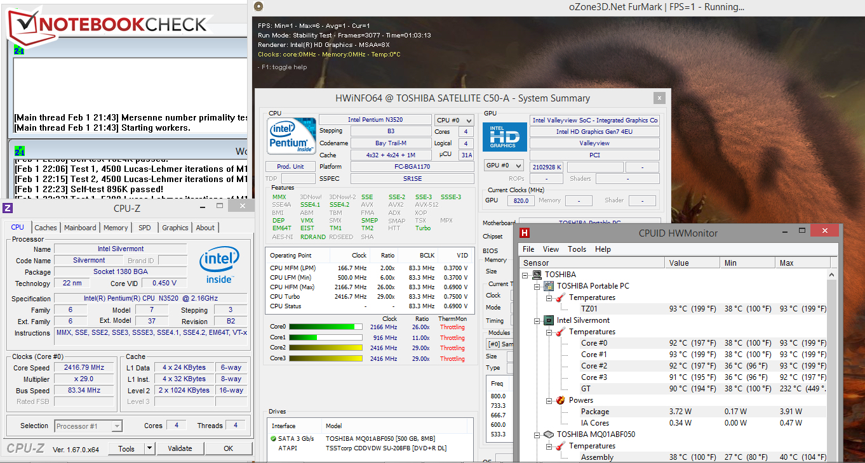This screenshot has width=865, height=463.
Task: Switch to the Memory tab in CPU-Z
Action: point(116,228)
